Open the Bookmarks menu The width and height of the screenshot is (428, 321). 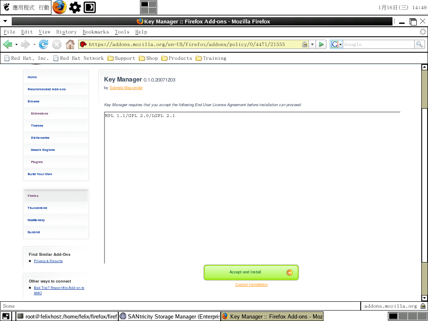pyautogui.click(x=96, y=32)
